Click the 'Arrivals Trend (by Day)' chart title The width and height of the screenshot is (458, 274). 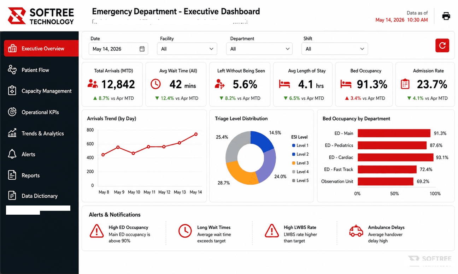point(112,119)
